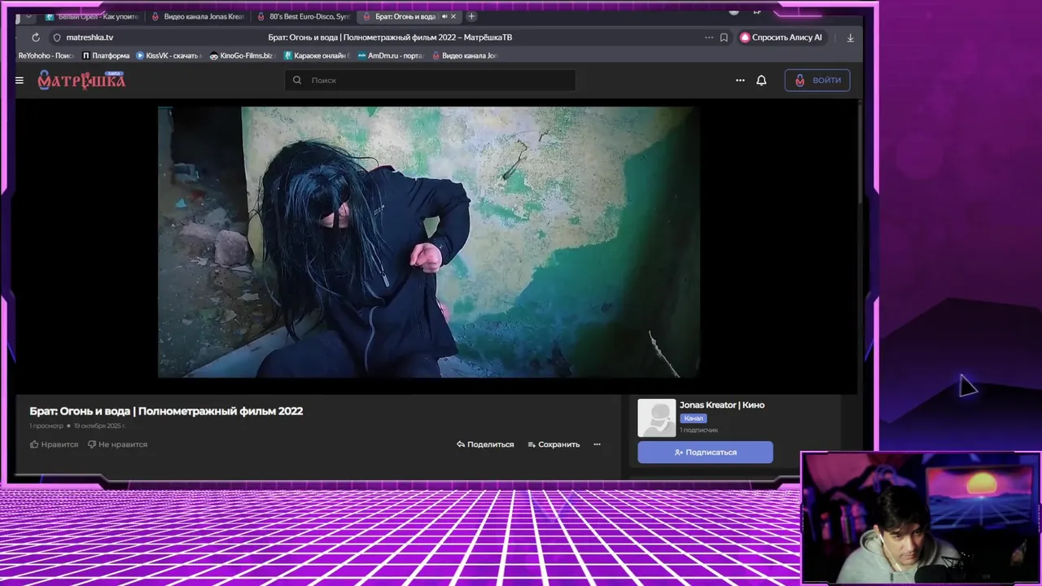The width and height of the screenshot is (1042, 586).
Task: Open a new browser tab
Action: tap(471, 16)
